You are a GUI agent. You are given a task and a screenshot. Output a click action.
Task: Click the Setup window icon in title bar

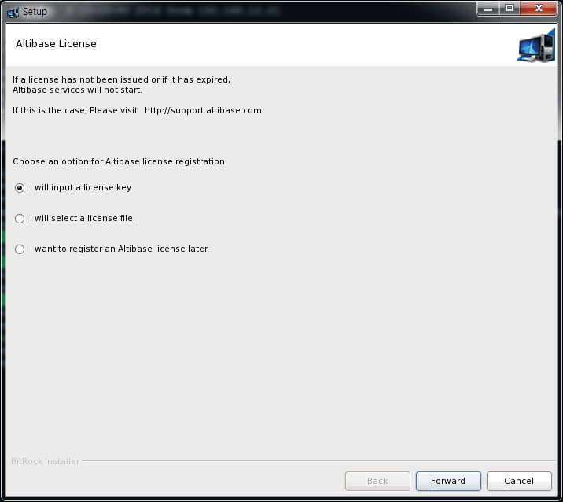pyautogui.click(x=13, y=12)
